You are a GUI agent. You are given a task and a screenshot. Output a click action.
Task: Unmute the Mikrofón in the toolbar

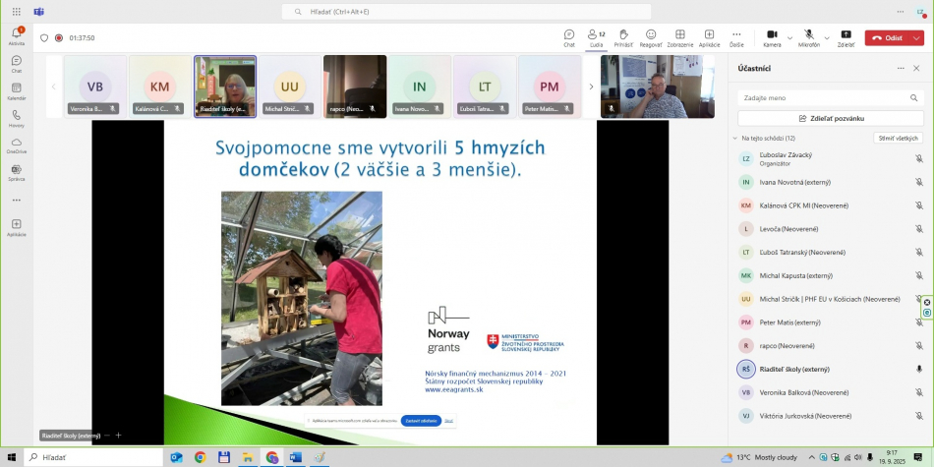tap(808, 37)
